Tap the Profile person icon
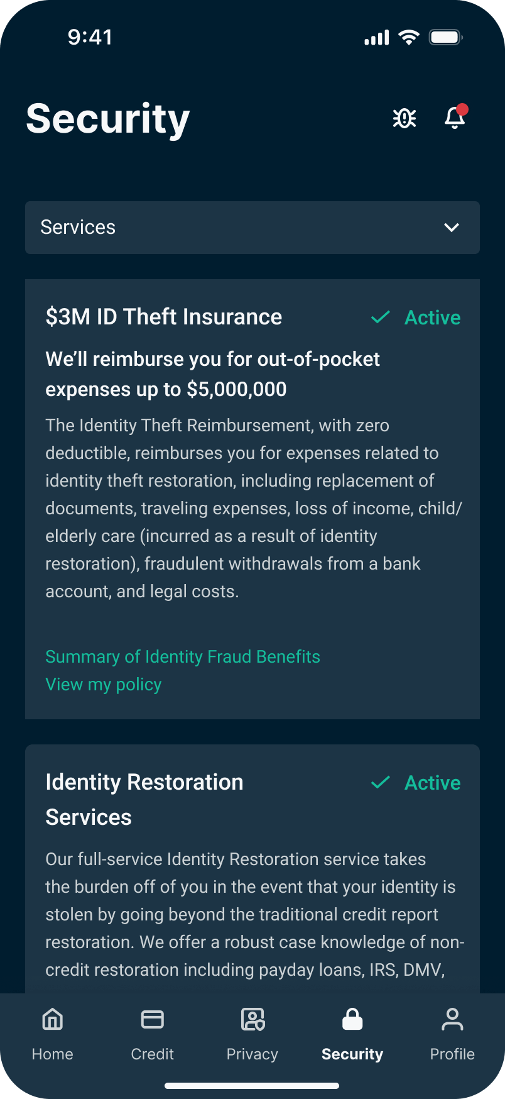 click(x=452, y=1020)
